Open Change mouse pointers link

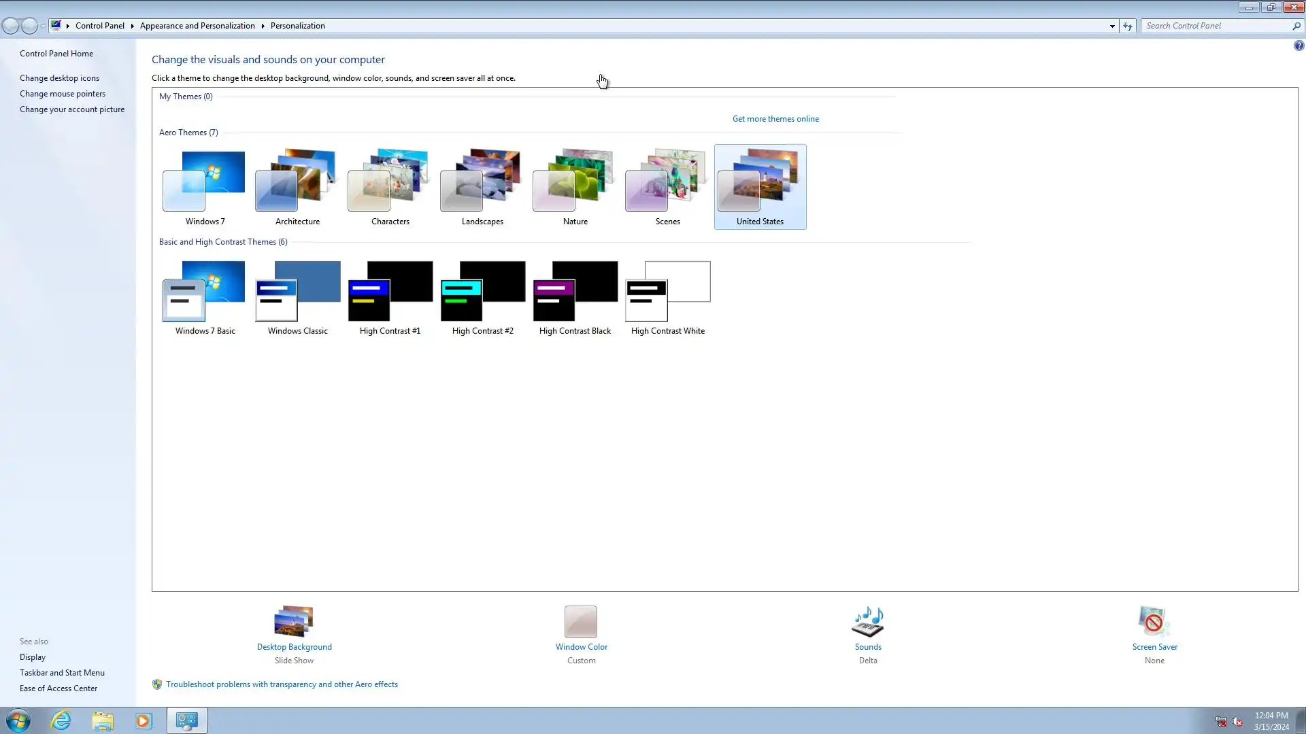pyautogui.click(x=63, y=94)
